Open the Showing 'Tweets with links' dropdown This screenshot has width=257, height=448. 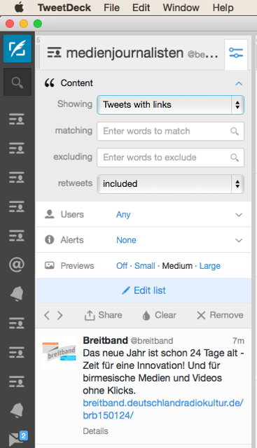point(170,105)
